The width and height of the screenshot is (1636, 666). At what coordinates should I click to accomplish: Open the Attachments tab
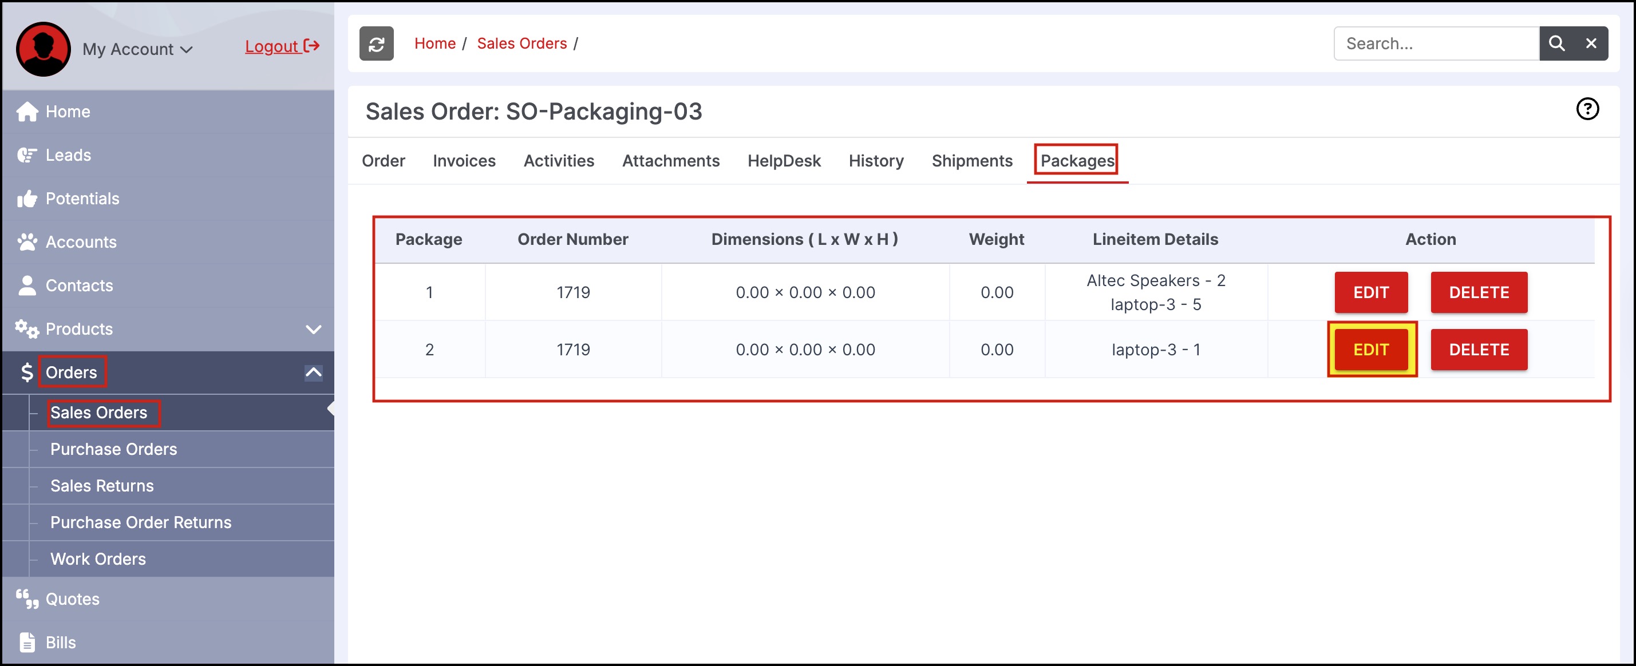(x=671, y=161)
